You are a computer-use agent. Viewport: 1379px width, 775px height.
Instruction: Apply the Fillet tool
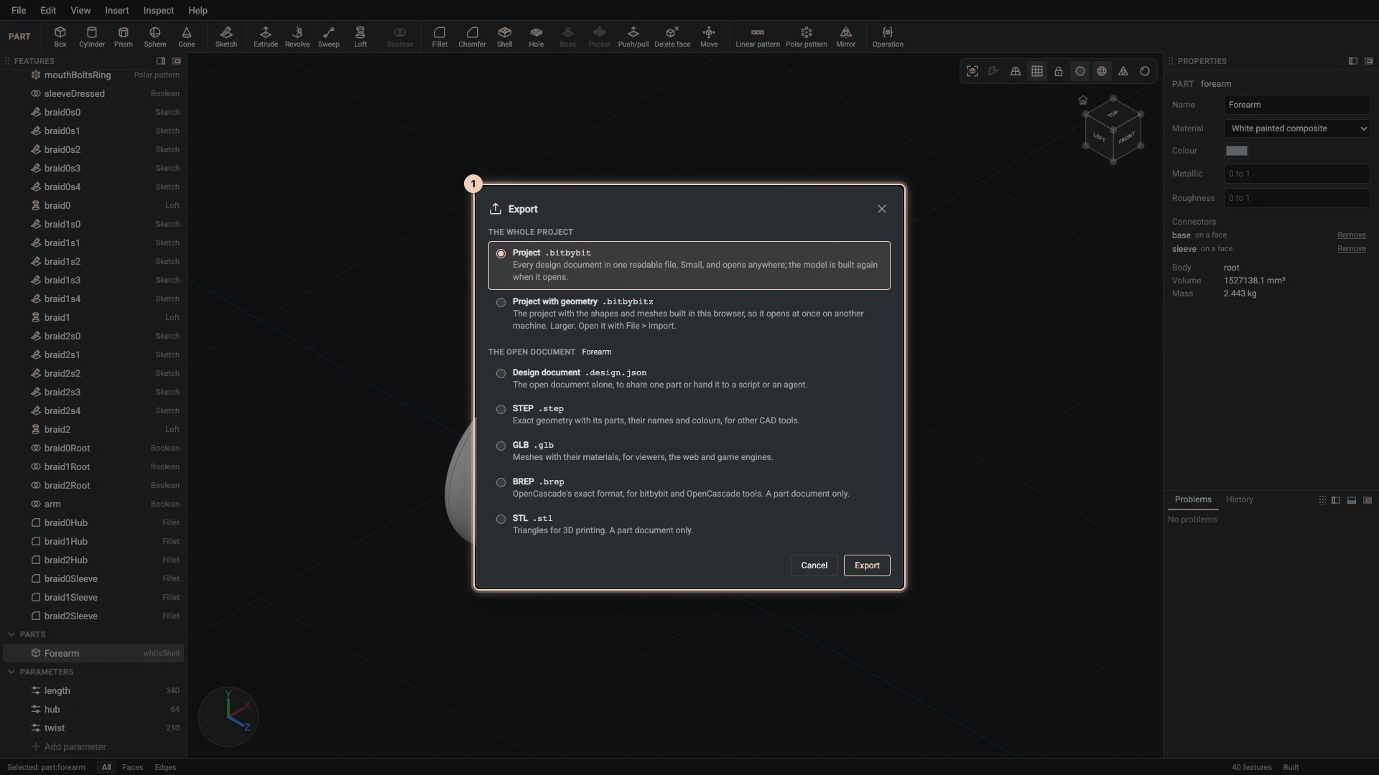click(440, 37)
